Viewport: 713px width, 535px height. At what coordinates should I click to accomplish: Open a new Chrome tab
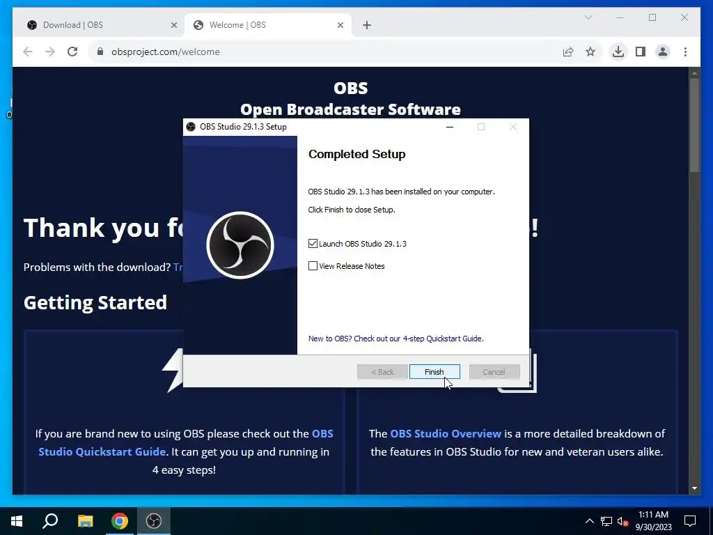pos(367,25)
